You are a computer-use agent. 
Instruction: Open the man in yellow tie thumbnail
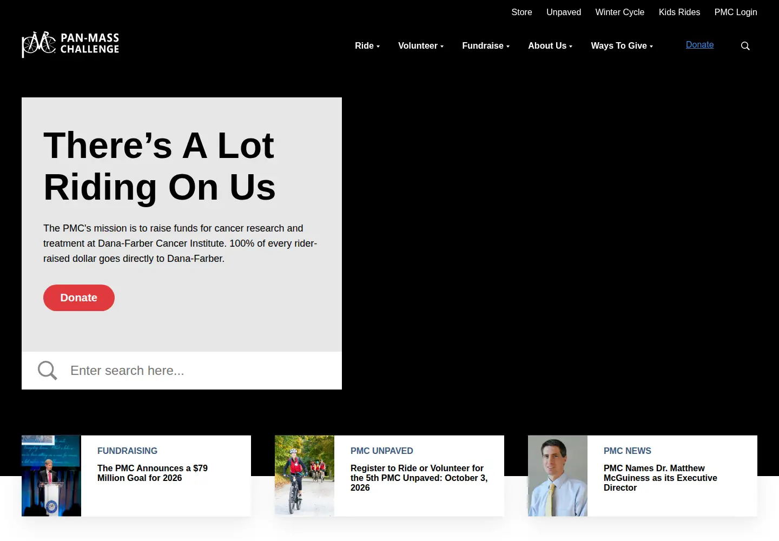558,476
